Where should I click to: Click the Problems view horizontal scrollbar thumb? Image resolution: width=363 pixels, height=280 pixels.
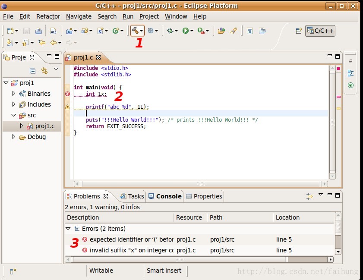[x=180, y=260]
